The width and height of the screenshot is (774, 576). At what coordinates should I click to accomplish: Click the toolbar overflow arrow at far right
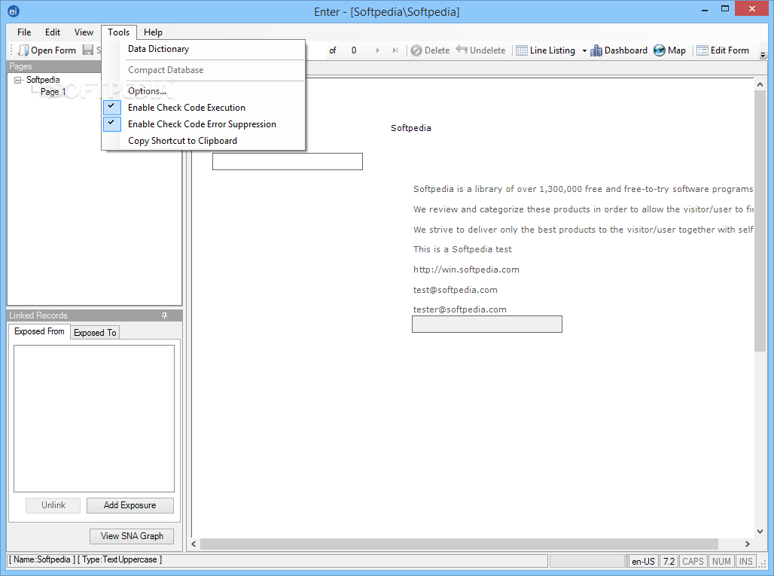pyautogui.click(x=763, y=55)
